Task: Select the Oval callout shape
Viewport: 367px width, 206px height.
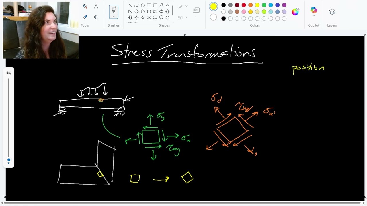Action: tap(161, 18)
